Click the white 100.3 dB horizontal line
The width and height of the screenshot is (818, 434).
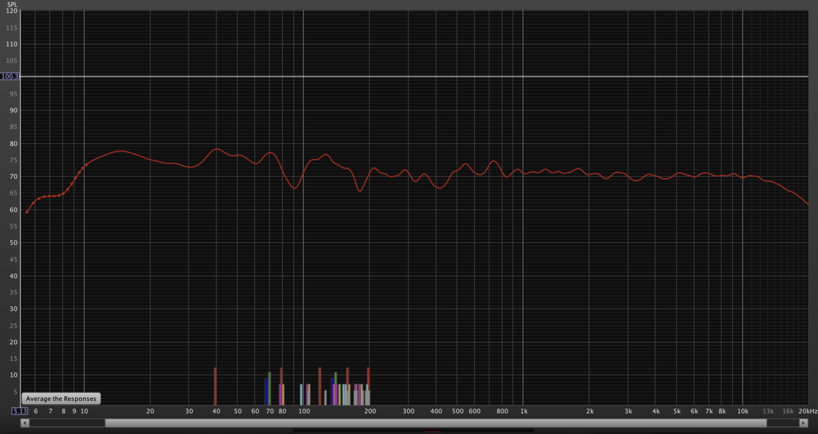click(x=402, y=76)
